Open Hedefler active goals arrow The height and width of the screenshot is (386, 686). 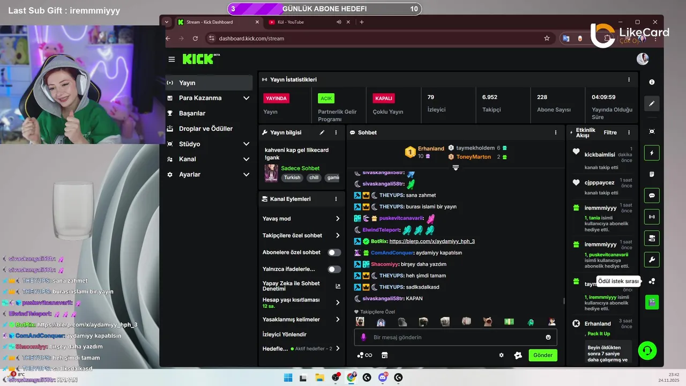338,348
